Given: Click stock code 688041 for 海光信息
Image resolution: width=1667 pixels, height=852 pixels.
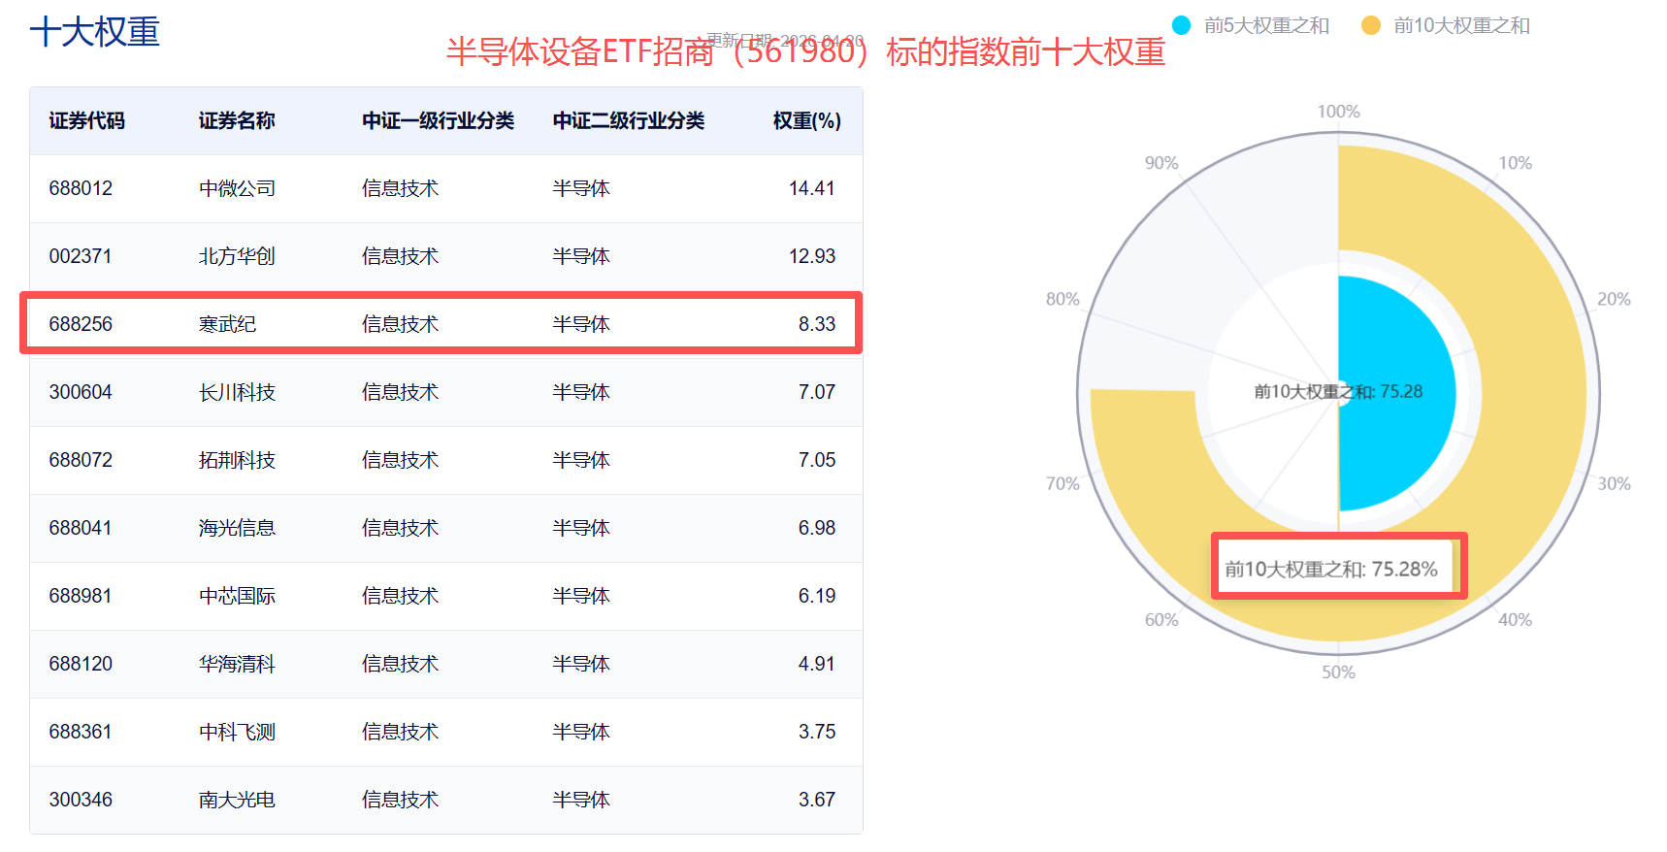Looking at the screenshot, I should coord(81,528).
